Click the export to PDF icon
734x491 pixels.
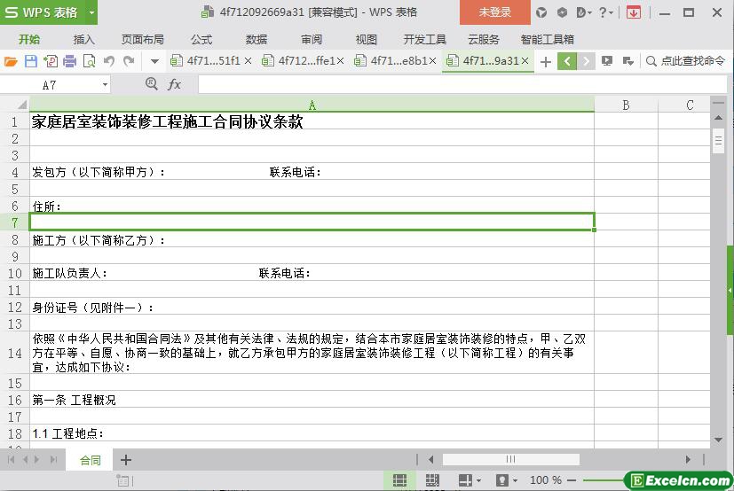pyautogui.click(x=50, y=61)
